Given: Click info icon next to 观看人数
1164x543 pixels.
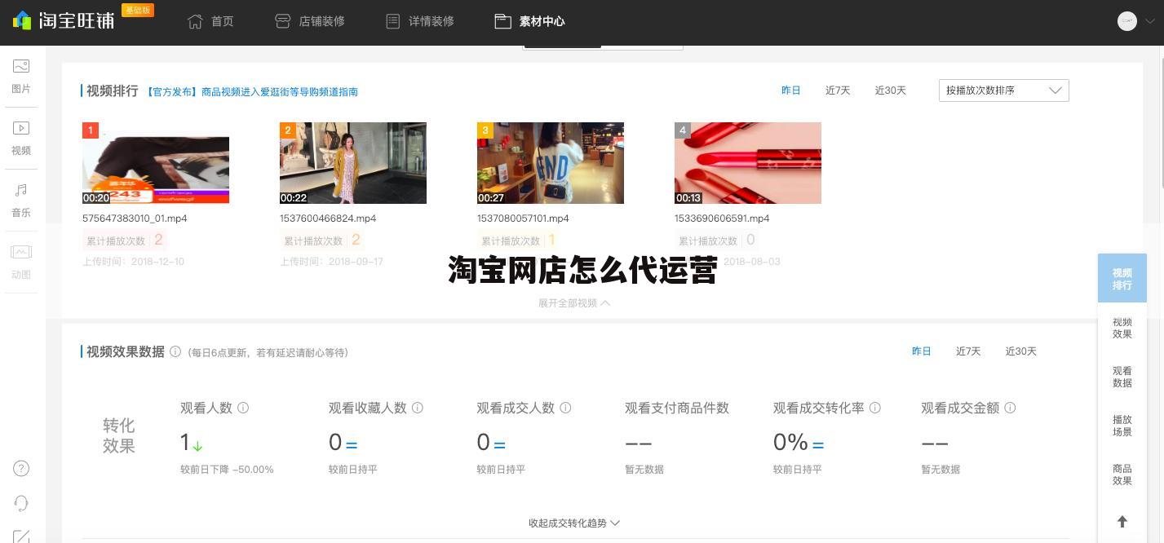Looking at the screenshot, I should coord(243,408).
